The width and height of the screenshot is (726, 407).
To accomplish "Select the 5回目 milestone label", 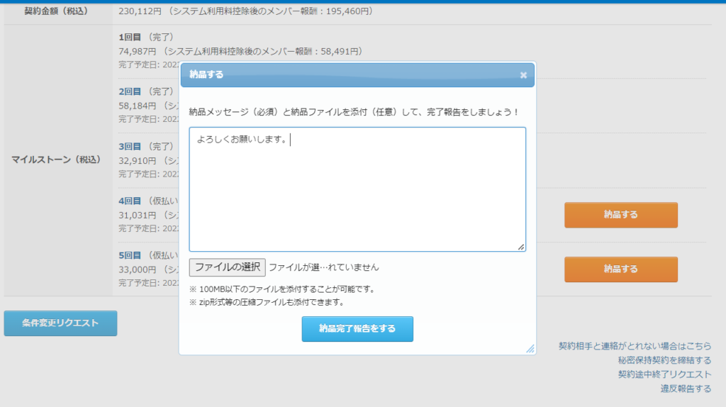I will pyautogui.click(x=130, y=255).
